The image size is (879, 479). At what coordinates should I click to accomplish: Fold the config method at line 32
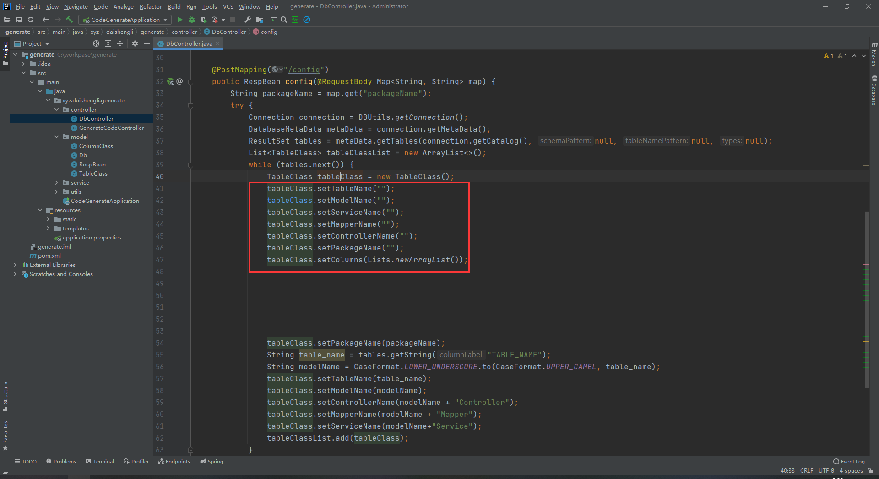tap(191, 82)
